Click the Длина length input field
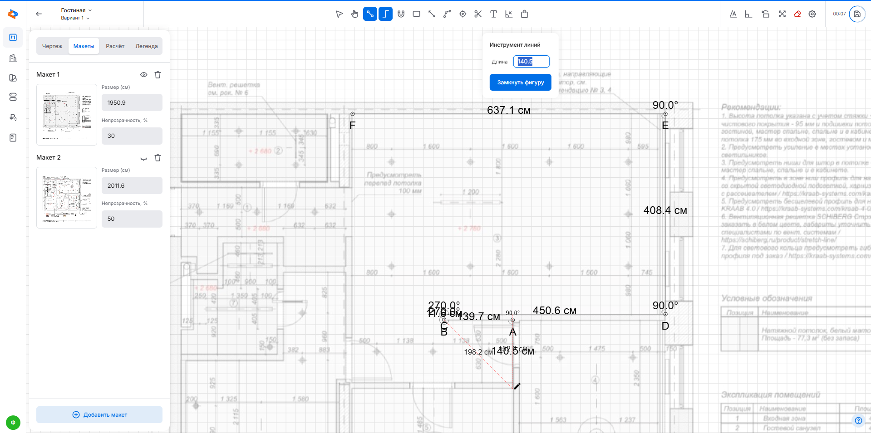Viewport: 871px width, 433px height. click(531, 62)
